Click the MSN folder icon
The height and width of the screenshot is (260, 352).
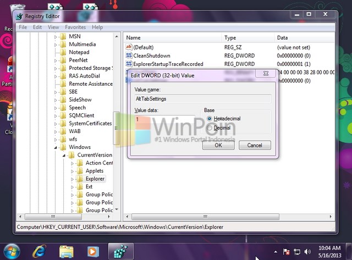63,36
